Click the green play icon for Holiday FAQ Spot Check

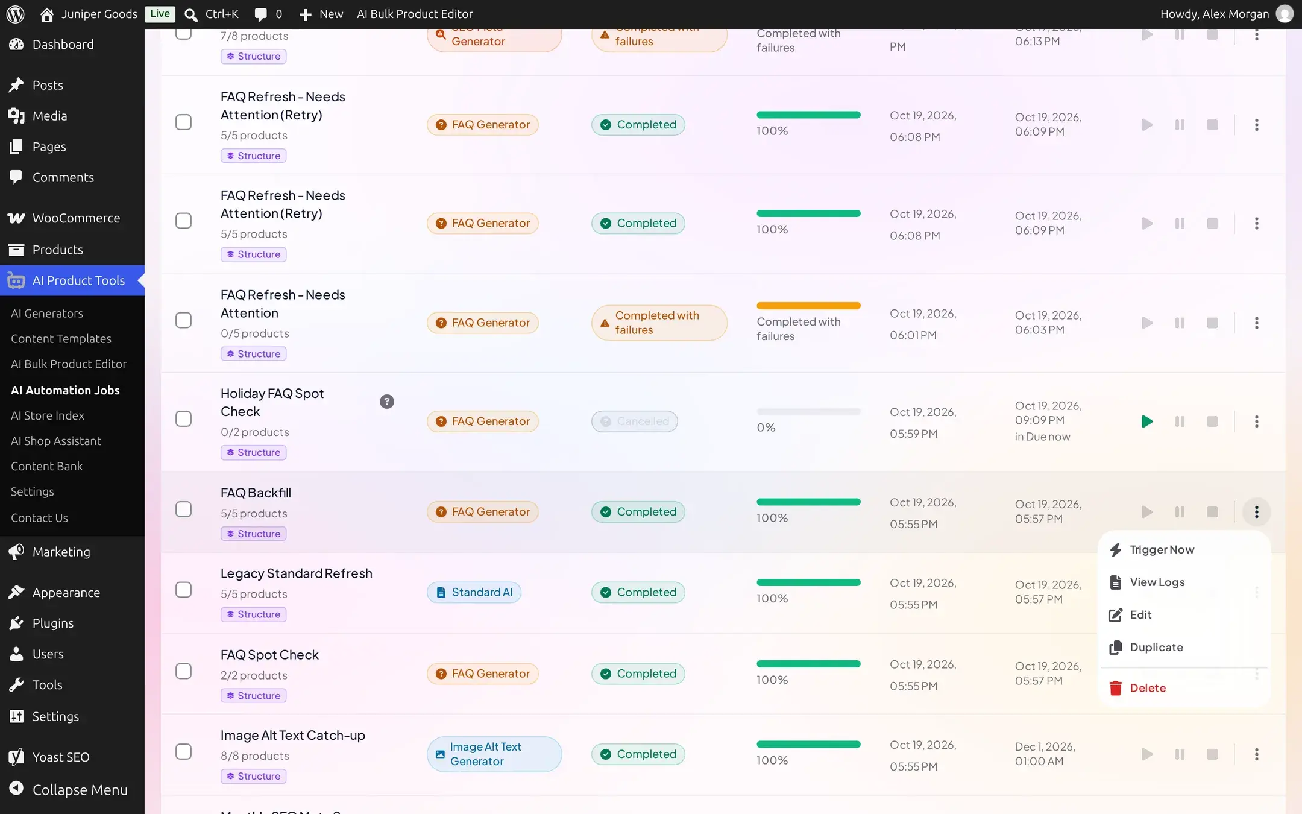(x=1147, y=421)
